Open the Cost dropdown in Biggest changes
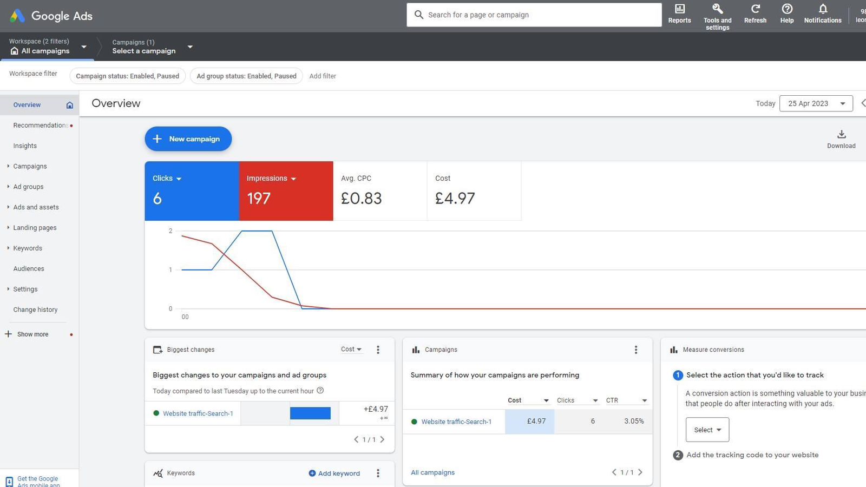 tap(351, 350)
